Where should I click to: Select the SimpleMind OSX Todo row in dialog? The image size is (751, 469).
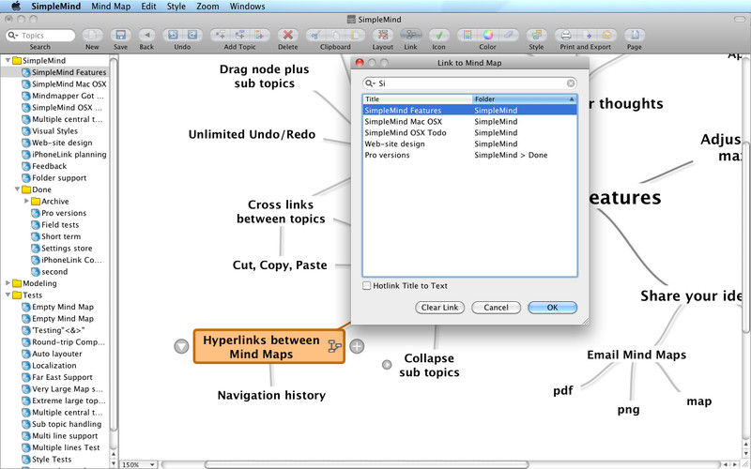470,132
